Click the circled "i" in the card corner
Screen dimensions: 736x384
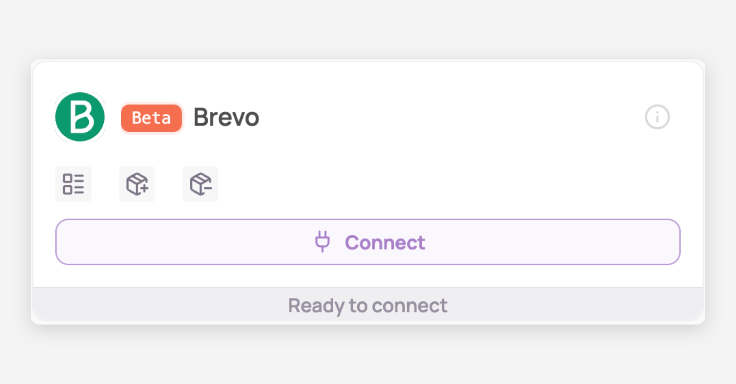[657, 117]
